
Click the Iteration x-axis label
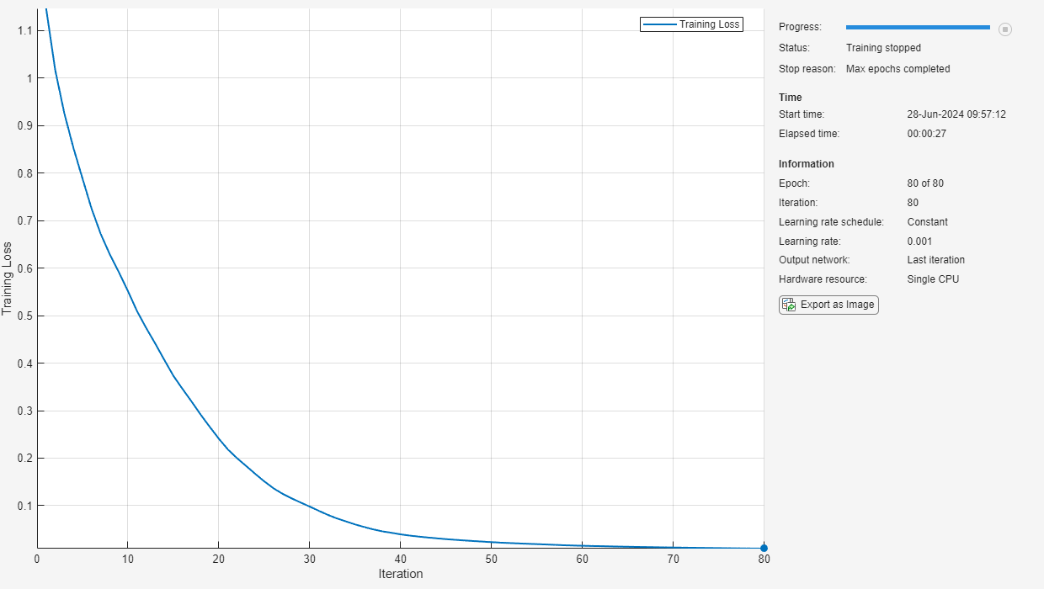(401, 574)
